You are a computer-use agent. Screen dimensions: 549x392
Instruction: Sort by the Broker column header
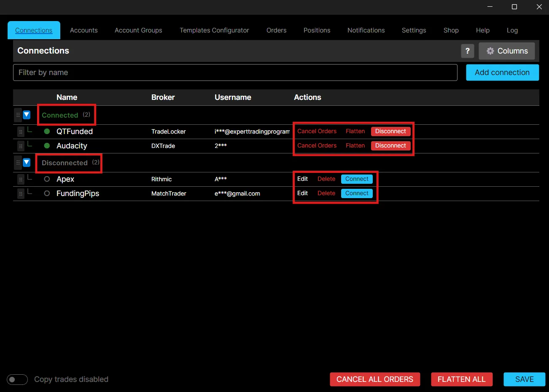163,97
